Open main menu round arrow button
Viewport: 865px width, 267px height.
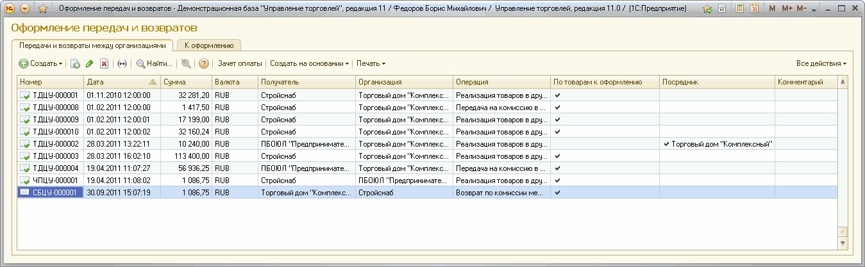[25, 9]
